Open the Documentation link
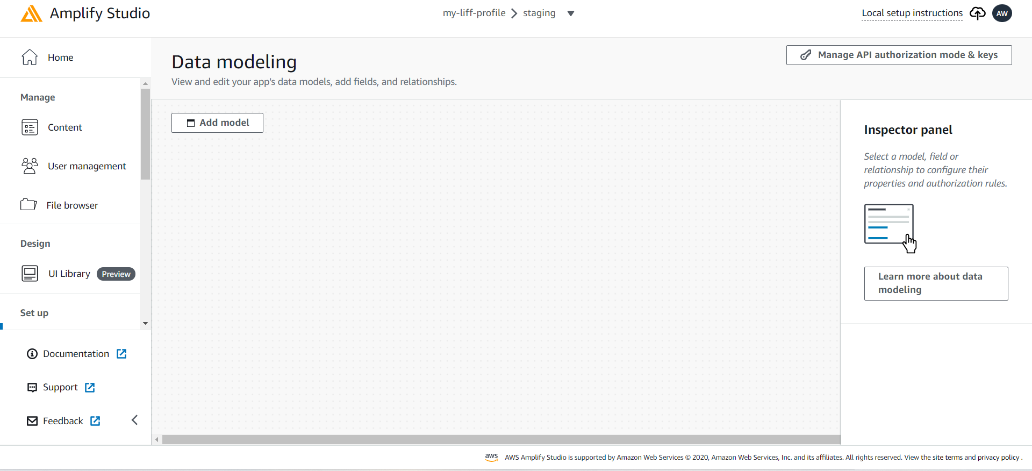Viewport: 1032px width, 471px height. coord(76,354)
